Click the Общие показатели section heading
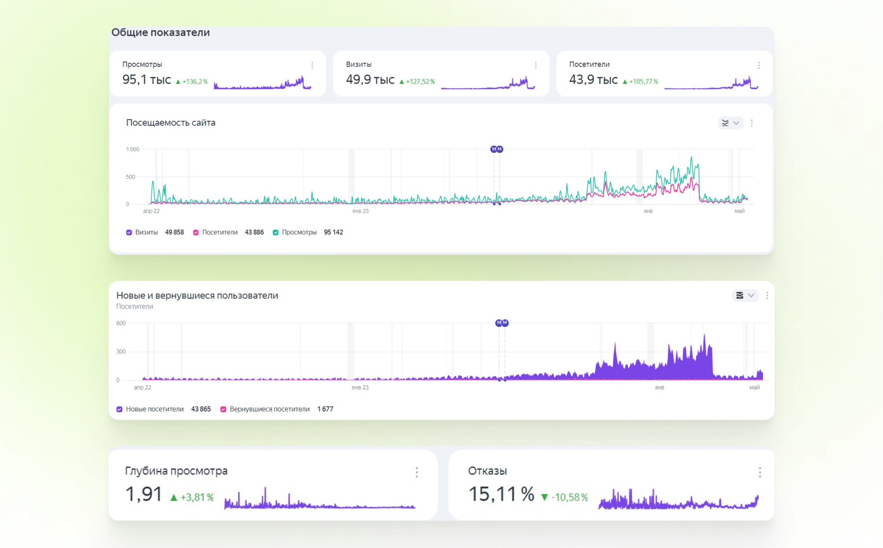This screenshot has height=548, width=883. 160,33
